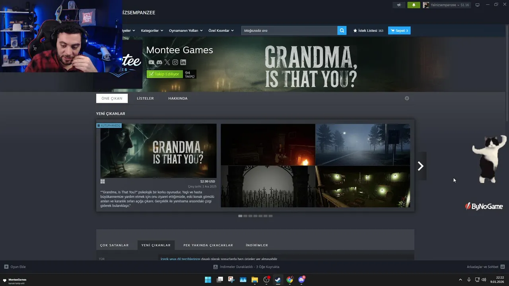509x286 pixels.
Task: Click the store search magnifier button
Action: click(342, 31)
